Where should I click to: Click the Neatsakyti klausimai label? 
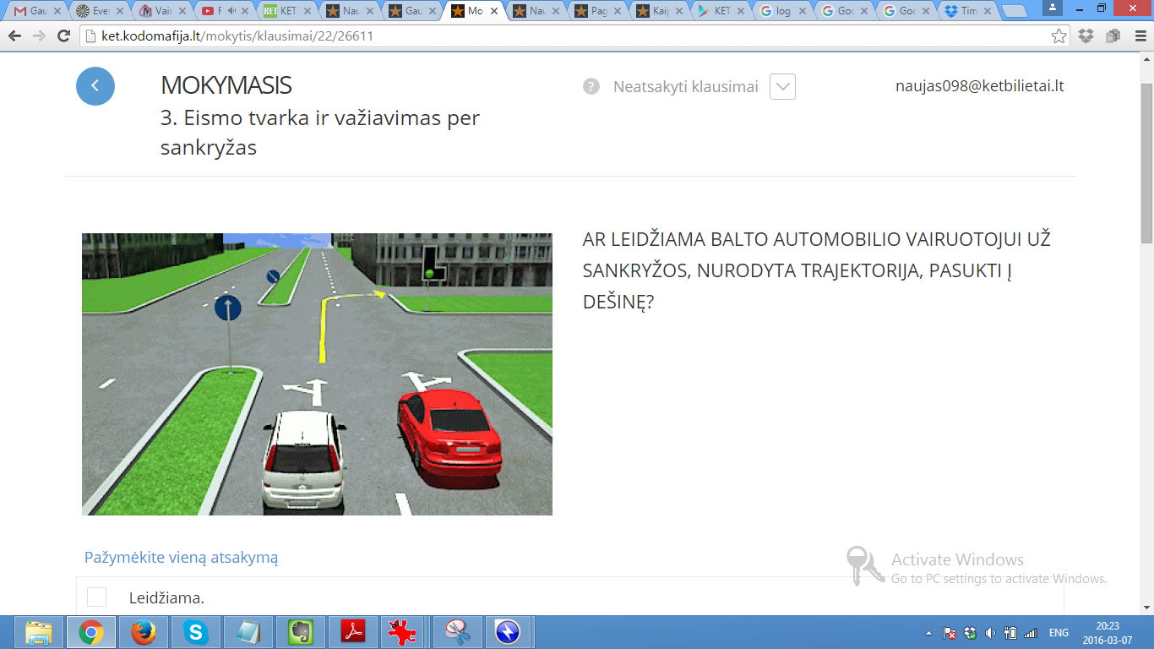click(685, 86)
